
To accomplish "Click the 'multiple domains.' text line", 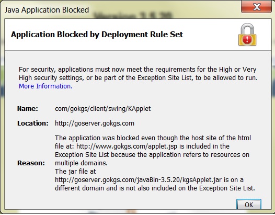I will coord(81,163).
